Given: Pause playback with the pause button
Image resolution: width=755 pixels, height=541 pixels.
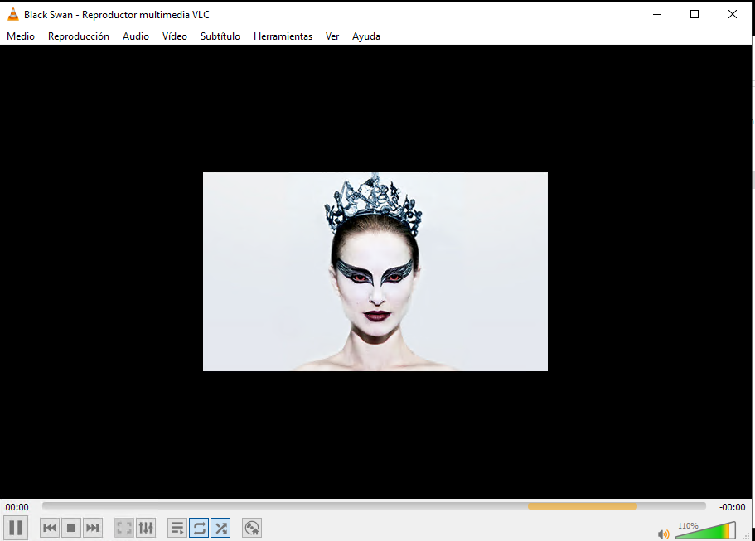Looking at the screenshot, I should tap(16, 528).
